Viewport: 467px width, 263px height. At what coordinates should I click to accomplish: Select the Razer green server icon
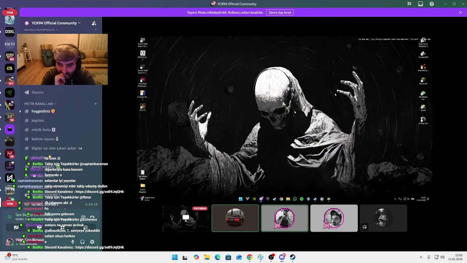9,92
